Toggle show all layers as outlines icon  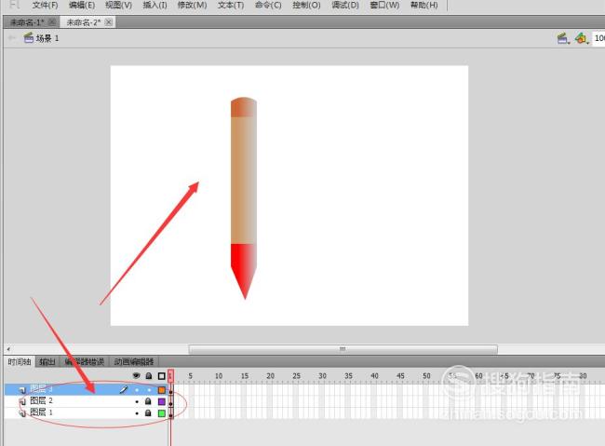pos(162,376)
